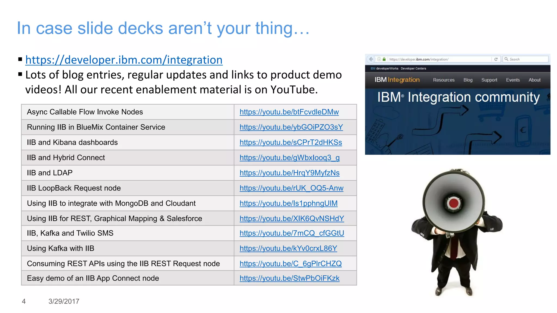This screenshot has width=557, height=313.
Task: Go to the Events navigation item
Action: [x=513, y=80]
